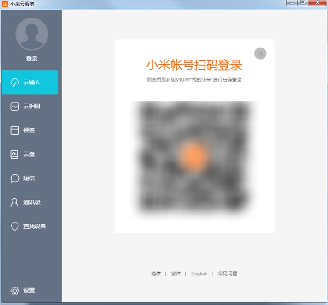The image size is (328, 305).
Task: Click the 设置 gear icon
Action: (x=15, y=290)
